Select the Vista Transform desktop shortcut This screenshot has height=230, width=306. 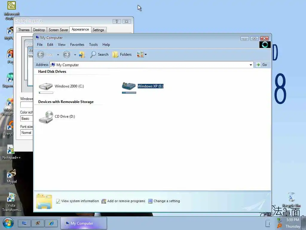tap(11, 202)
